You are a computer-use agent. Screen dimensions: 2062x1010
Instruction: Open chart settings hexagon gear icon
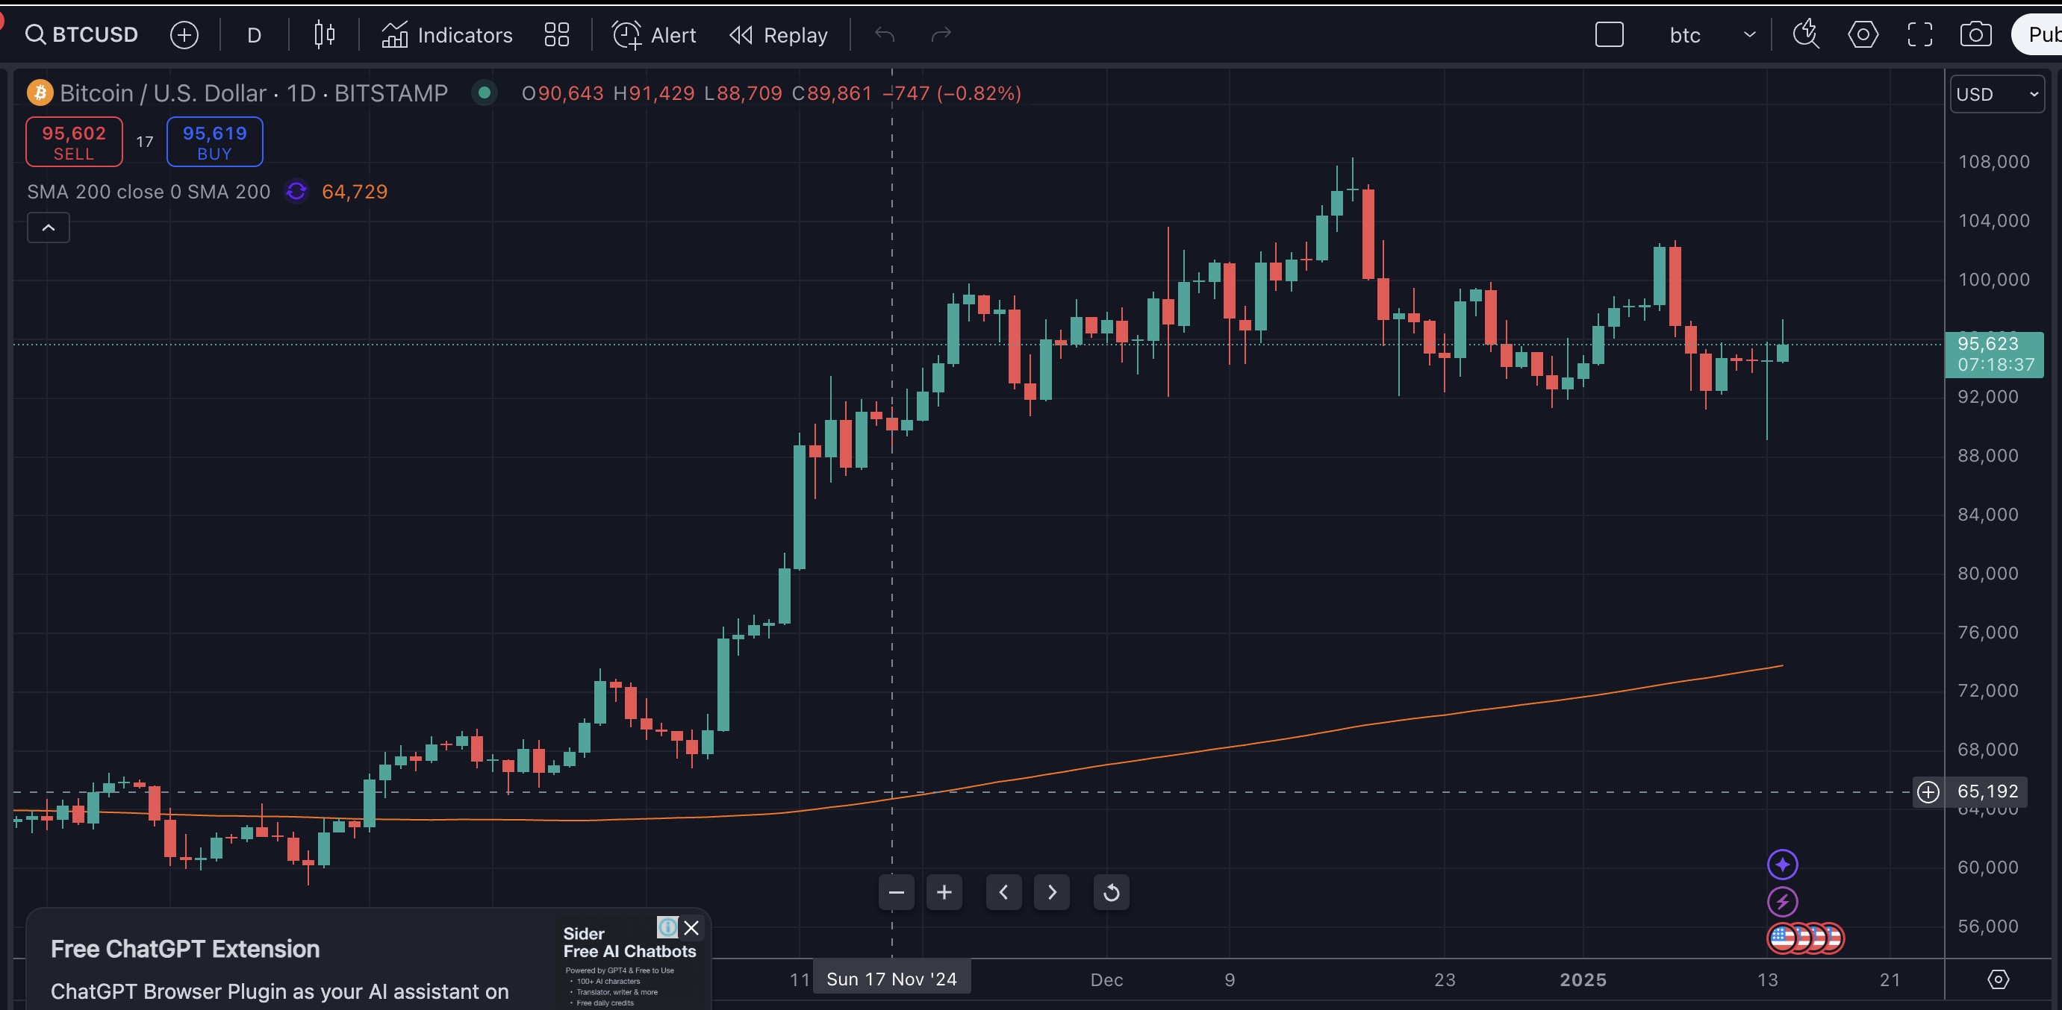coord(1863,34)
